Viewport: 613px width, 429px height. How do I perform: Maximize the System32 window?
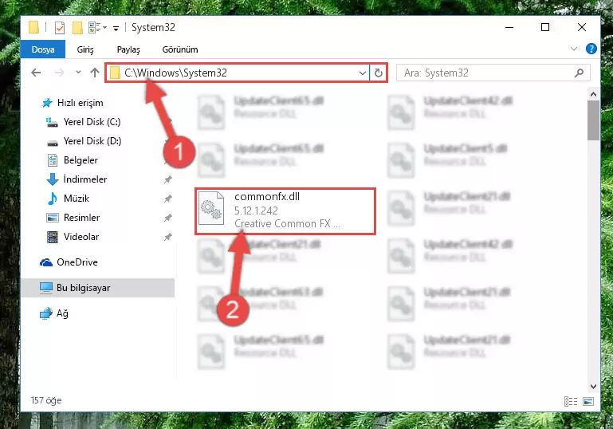(545, 27)
